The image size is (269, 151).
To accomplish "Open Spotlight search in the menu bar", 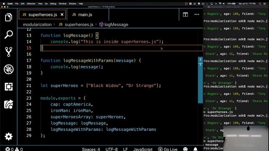I will (x=260, y=3).
